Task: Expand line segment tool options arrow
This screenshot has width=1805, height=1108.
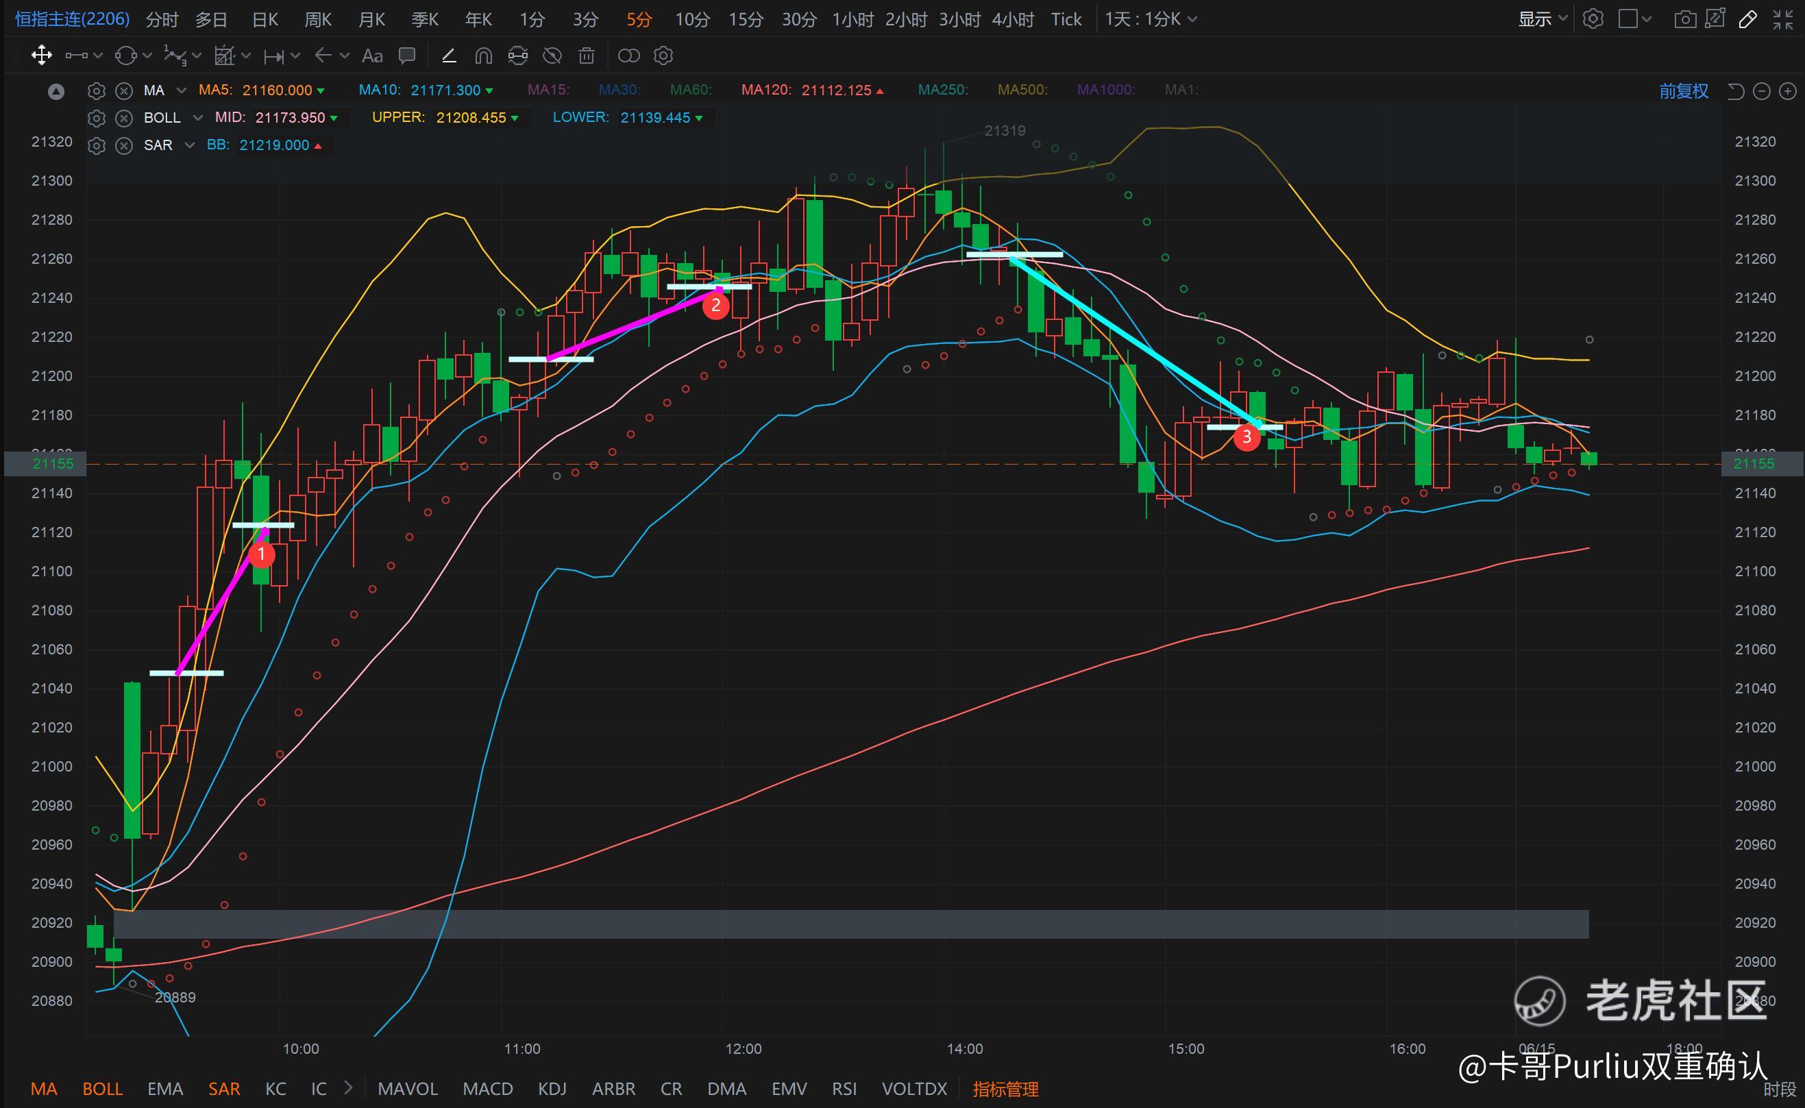Action: pyautogui.click(x=98, y=56)
